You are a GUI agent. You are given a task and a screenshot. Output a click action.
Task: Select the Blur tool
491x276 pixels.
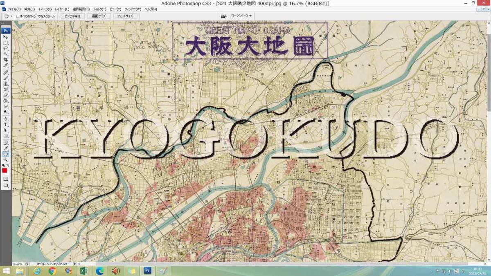click(6, 106)
